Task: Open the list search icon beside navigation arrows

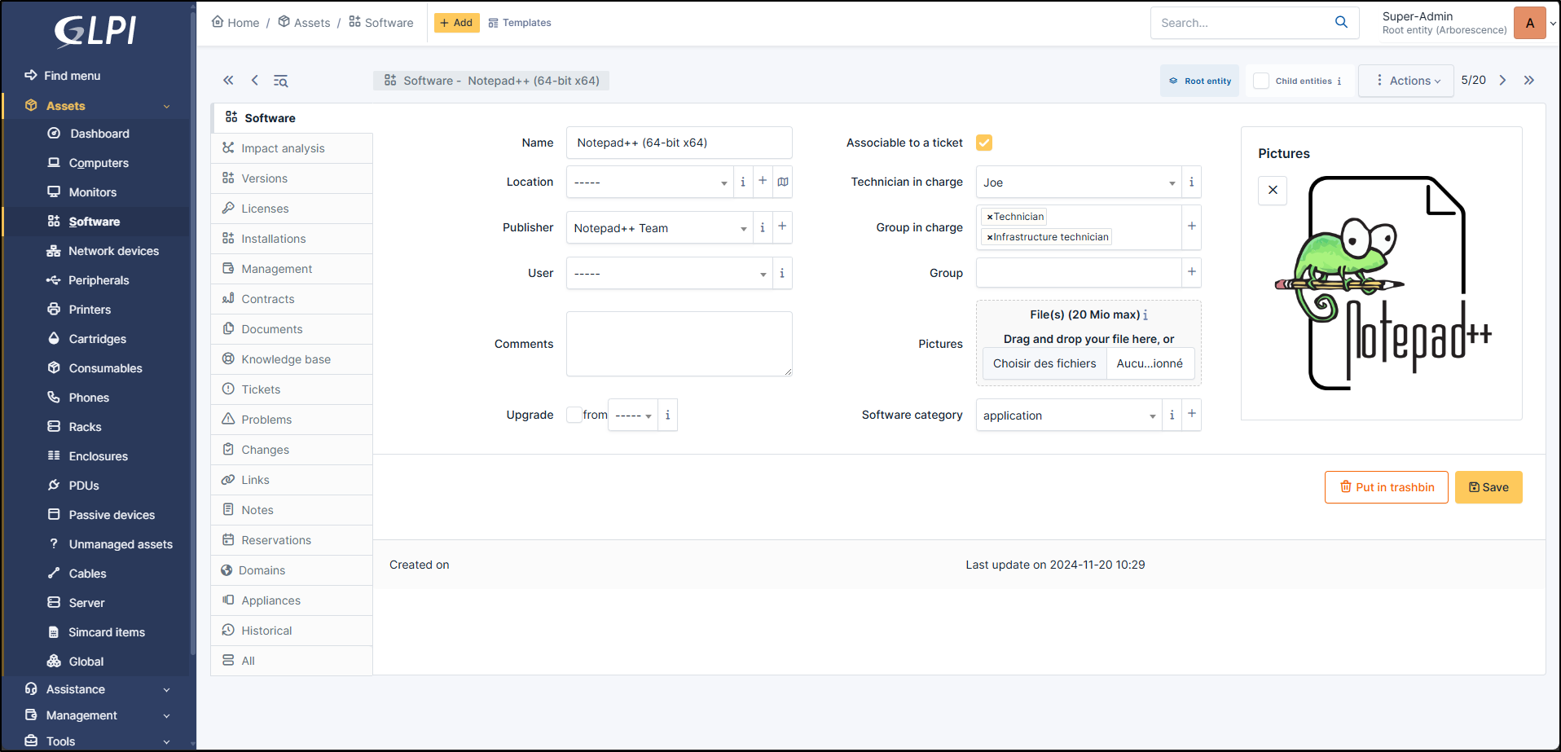Action: point(280,81)
